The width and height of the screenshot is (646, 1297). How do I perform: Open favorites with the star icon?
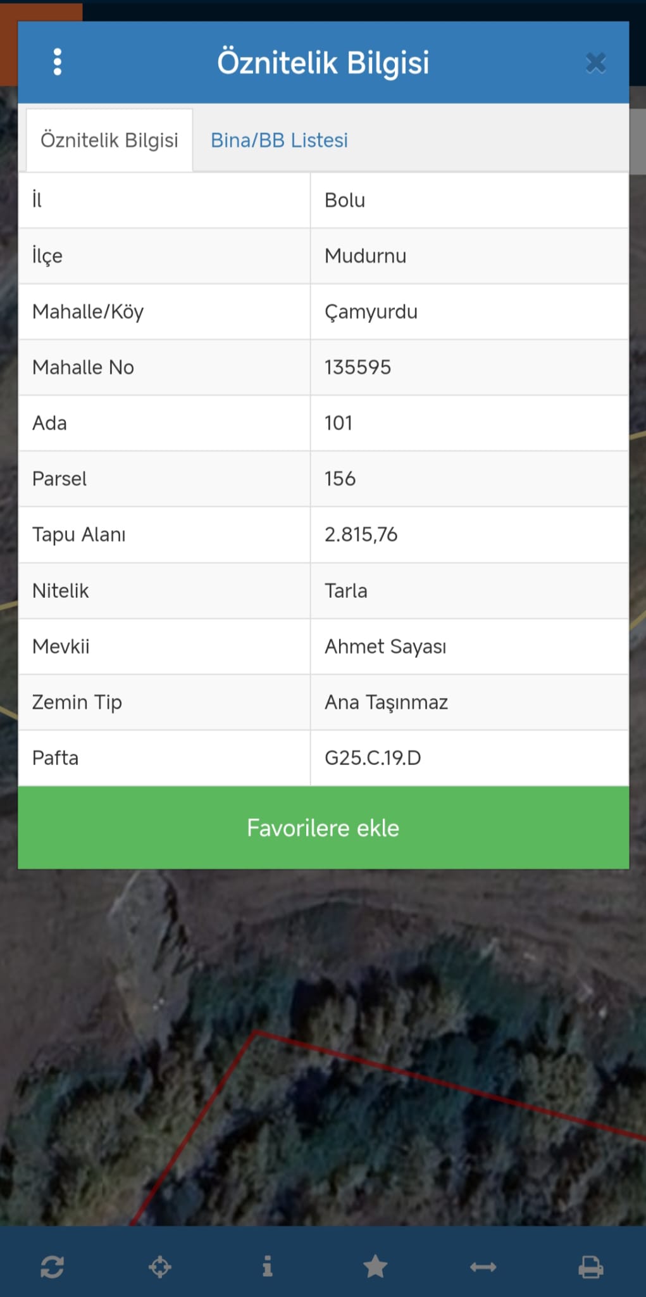tap(375, 1267)
